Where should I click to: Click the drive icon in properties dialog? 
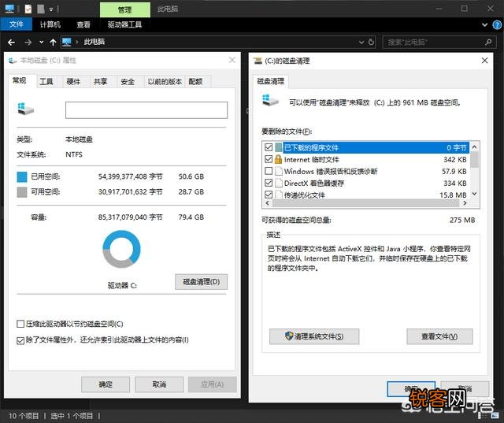tap(25, 109)
